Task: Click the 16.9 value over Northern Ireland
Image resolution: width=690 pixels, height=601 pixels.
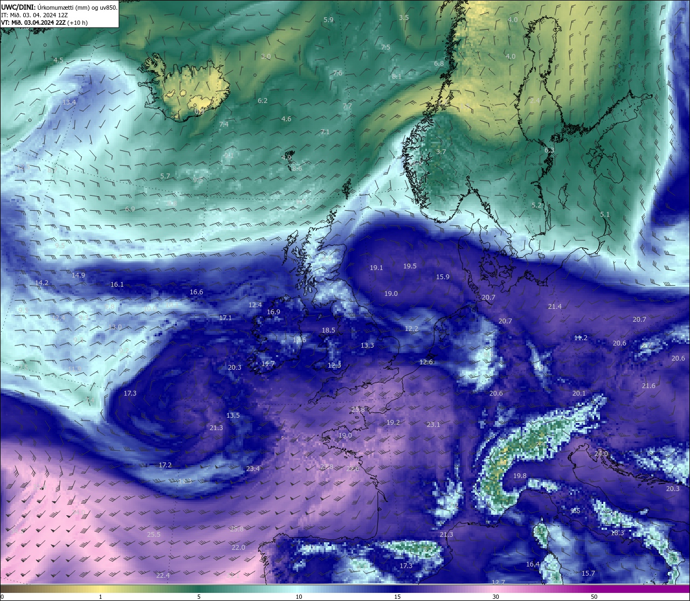Action: [x=273, y=312]
